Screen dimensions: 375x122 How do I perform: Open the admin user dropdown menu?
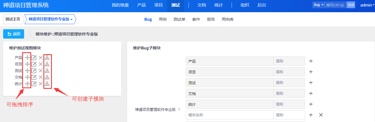(x=367, y=5)
